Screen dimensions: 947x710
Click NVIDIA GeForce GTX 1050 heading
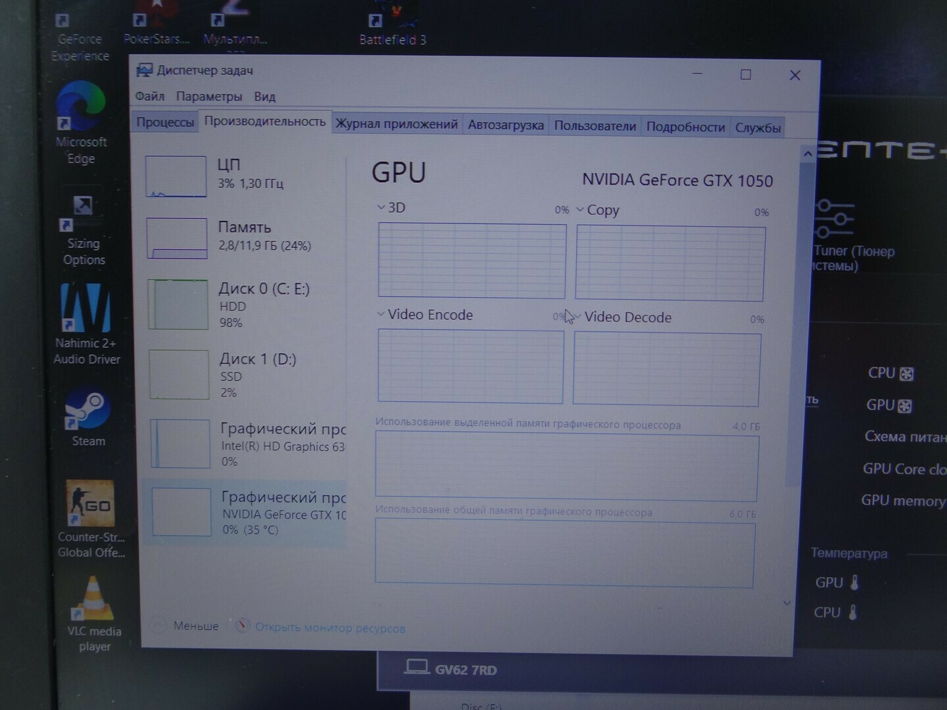677,180
